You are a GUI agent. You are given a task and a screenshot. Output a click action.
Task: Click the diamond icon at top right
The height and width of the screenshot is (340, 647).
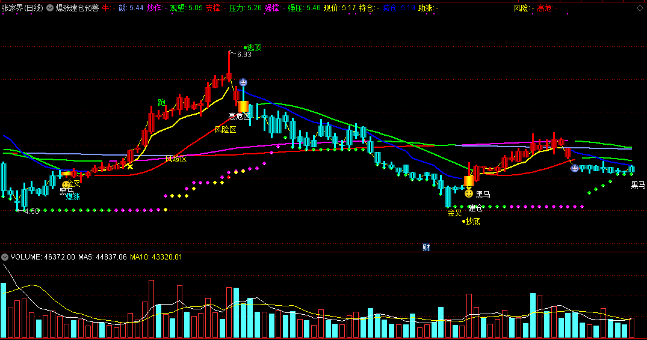[640, 8]
